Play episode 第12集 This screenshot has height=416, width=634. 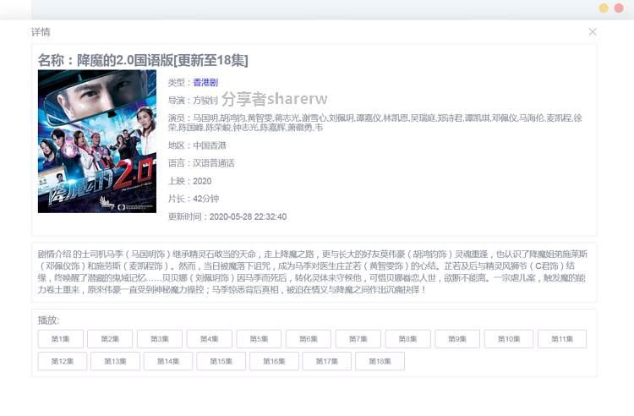[x=63, y=361]
